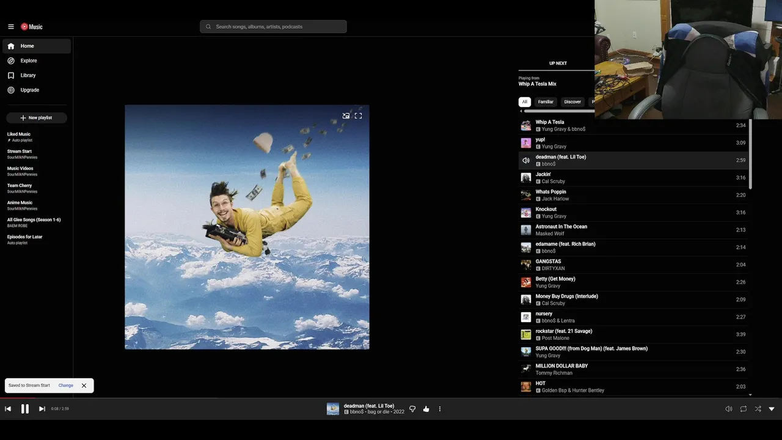
Task: Open the volume control
Action: pos(729,409)
